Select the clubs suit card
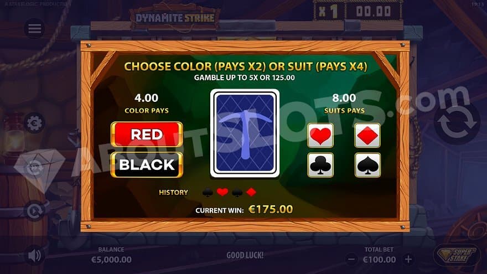The width and height of the screenshot is (487, 274). click(x=320, y=165)
